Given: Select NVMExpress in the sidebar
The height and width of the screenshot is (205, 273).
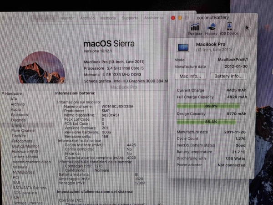Looking at the screenshot, I should [x=24, y=172].
